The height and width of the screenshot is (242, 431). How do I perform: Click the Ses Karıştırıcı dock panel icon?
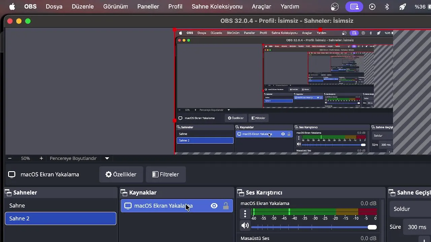click(241, 193)
